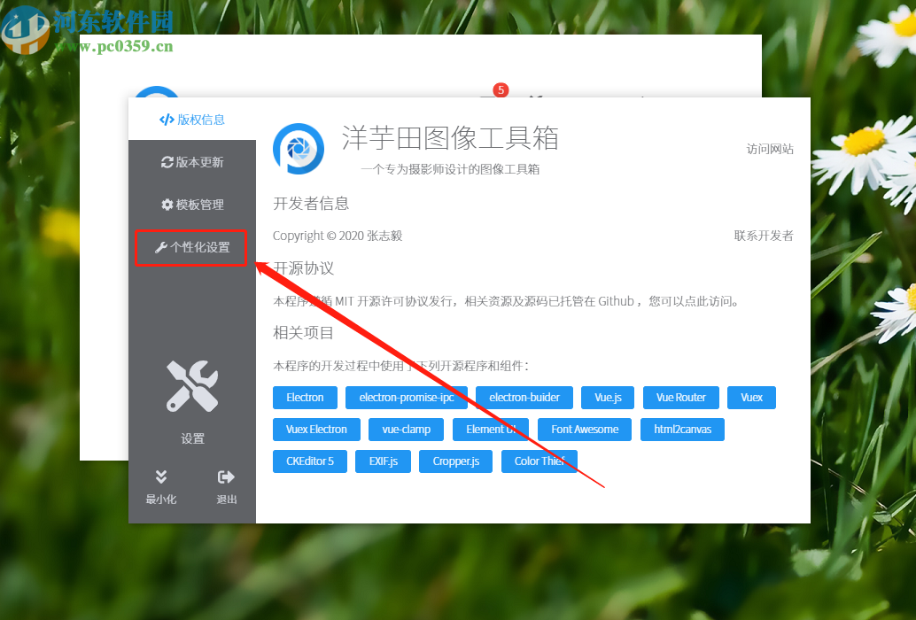Click the Font Awesome tag
The image size is (916, 620).
(584, 429)
